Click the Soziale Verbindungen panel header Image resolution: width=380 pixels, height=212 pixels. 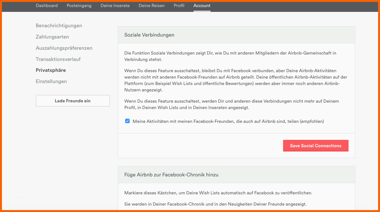149,35
